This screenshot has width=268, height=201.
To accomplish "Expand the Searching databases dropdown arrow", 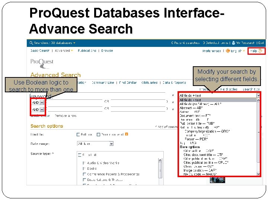I will click(74, 43).
